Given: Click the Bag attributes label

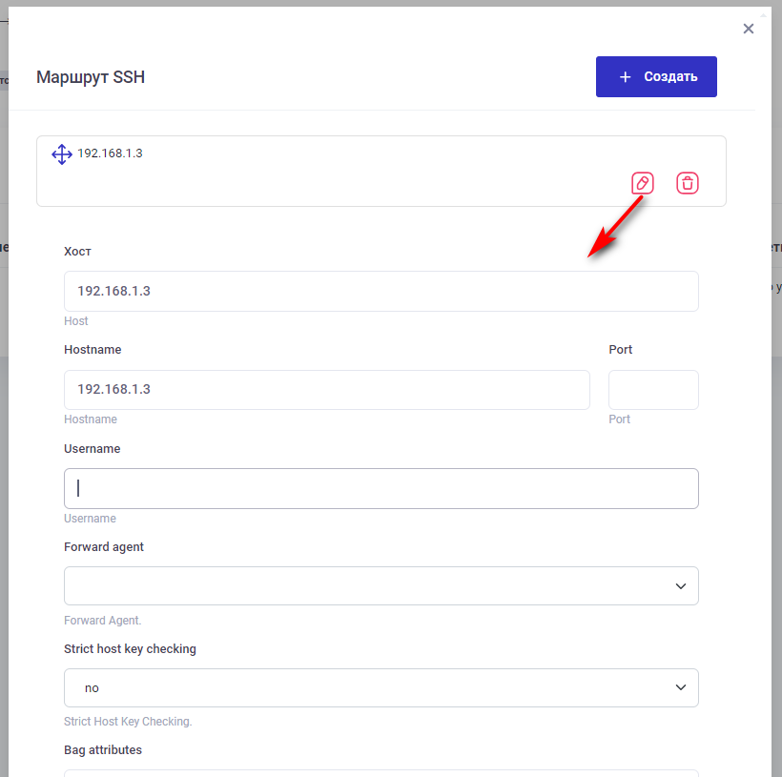Looking at the screenshot, I should pyautogui.click(x=103, y=750).
